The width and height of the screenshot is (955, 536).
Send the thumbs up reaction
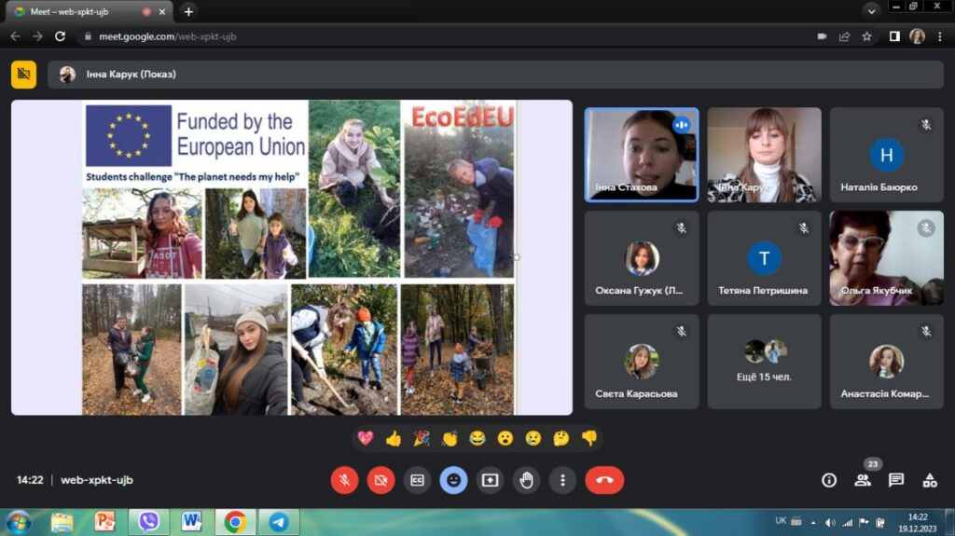click(394, 438)
